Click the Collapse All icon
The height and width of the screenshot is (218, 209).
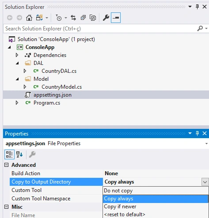83,18
